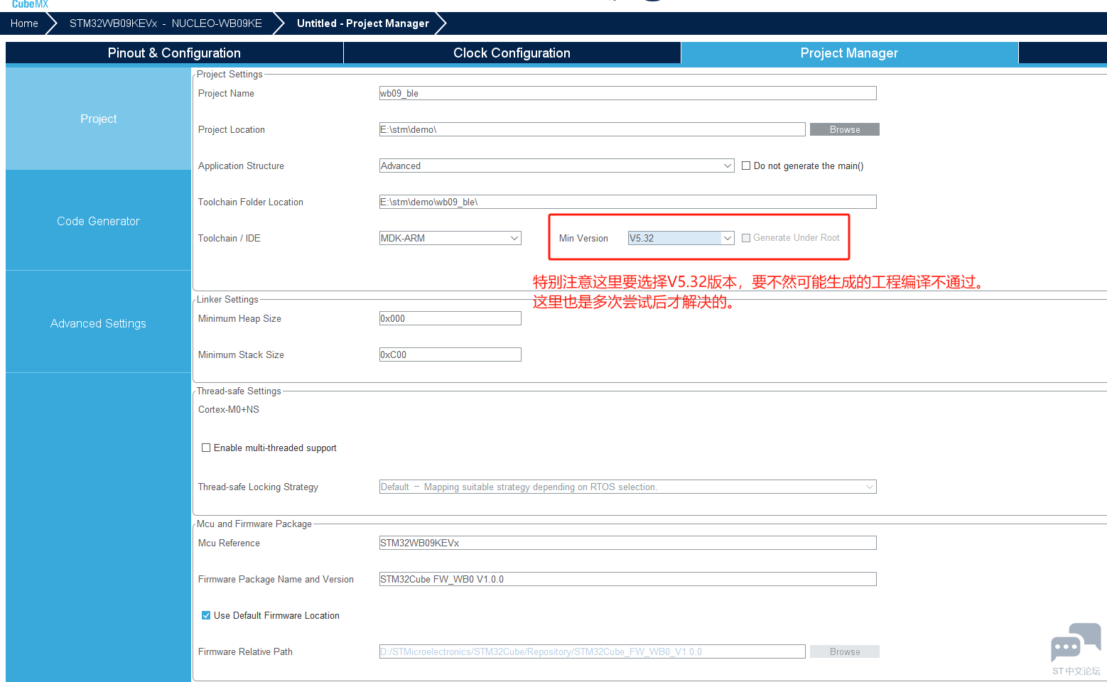Toggle the Generate Under Root checkbox
The image size is (1107, 682).
(746, 238)
